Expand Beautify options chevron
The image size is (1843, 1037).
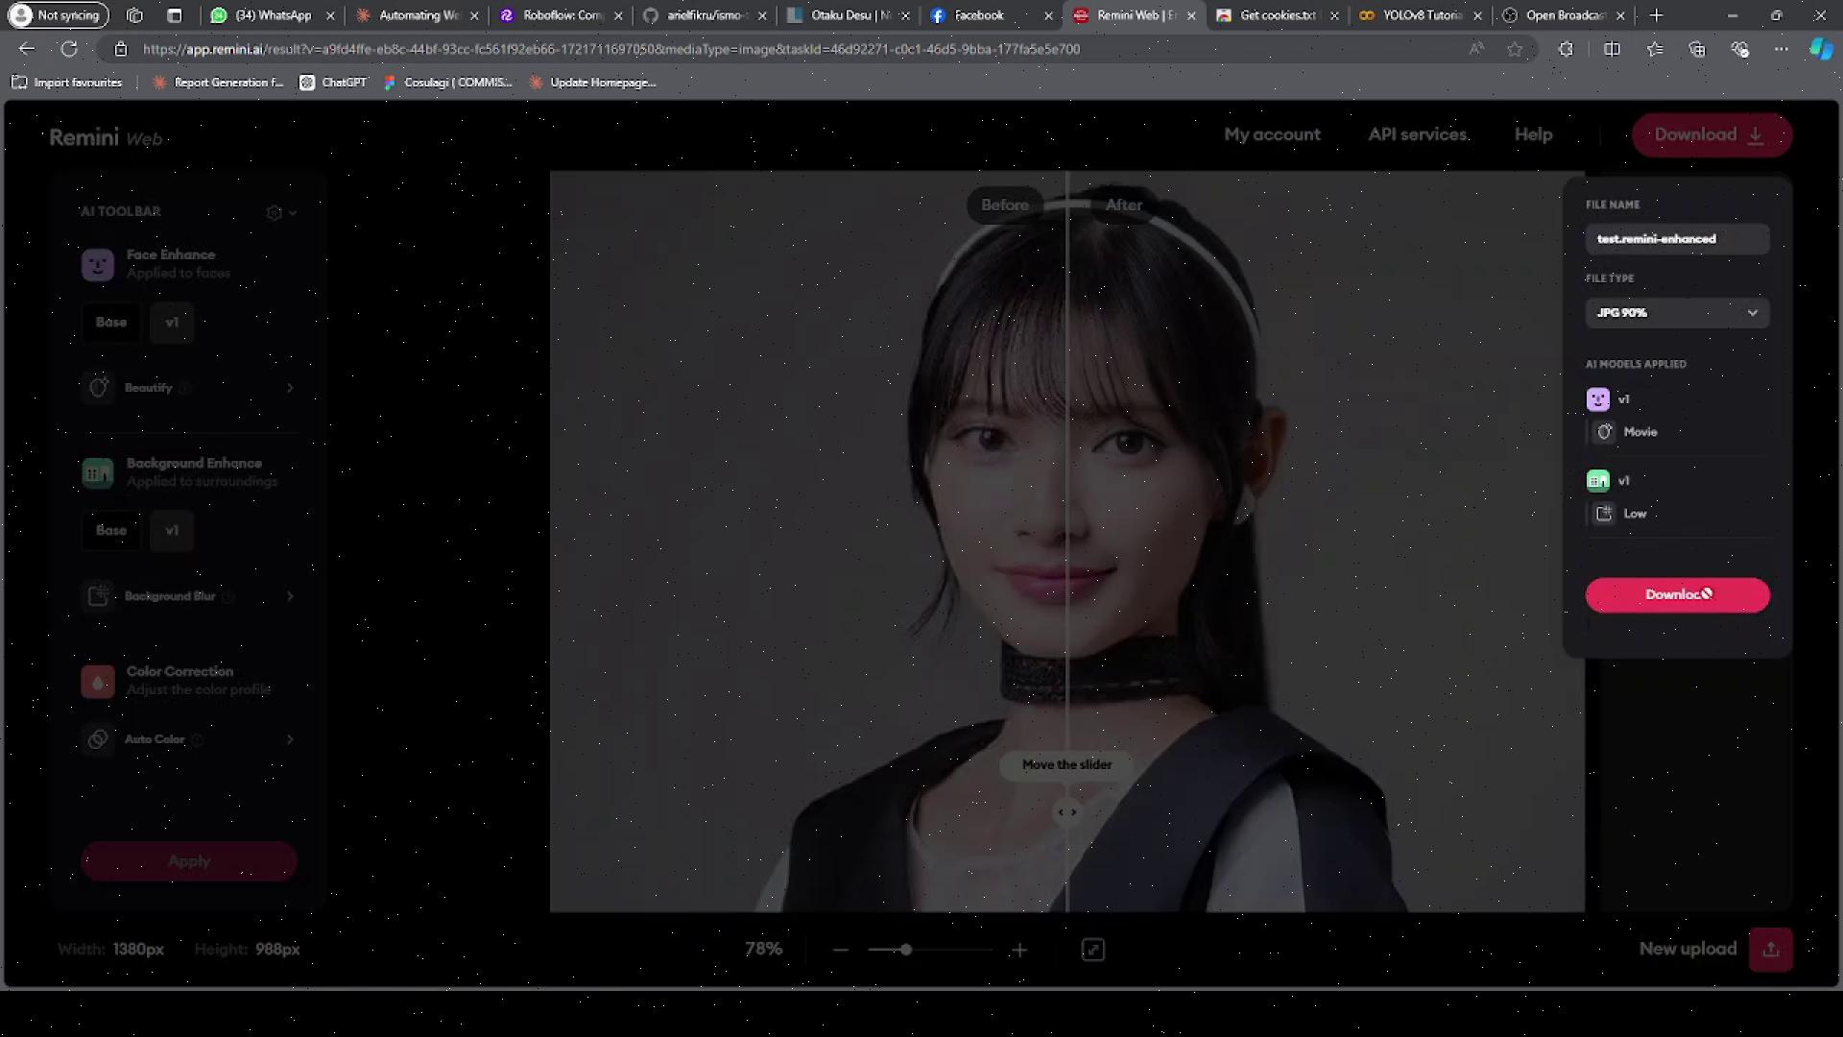coord(290,388)
